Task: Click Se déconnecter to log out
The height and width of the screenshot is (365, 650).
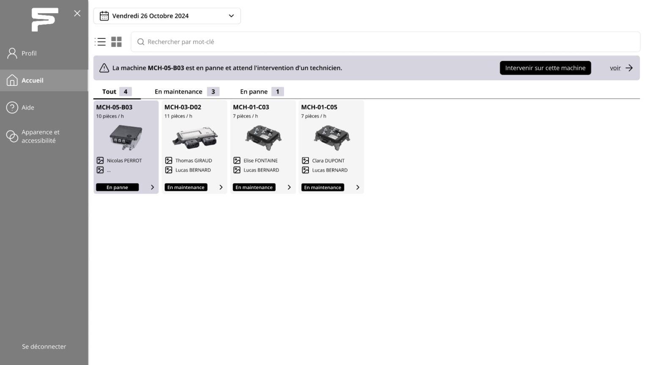Action: click(x=44, y=346)
